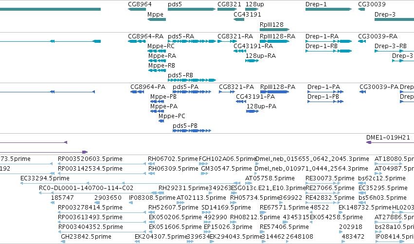Image resolution: width=414 pixels, height=244 pixels.
Task: Select EST EK050206.5prime
Action: [152, 222]
